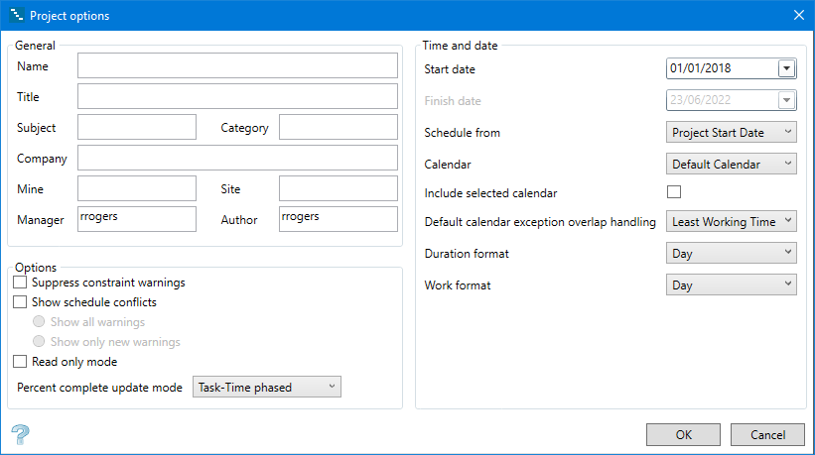Focus the Company input field
The width and height of the screenshot is (815, 455).
pos(237,159)
